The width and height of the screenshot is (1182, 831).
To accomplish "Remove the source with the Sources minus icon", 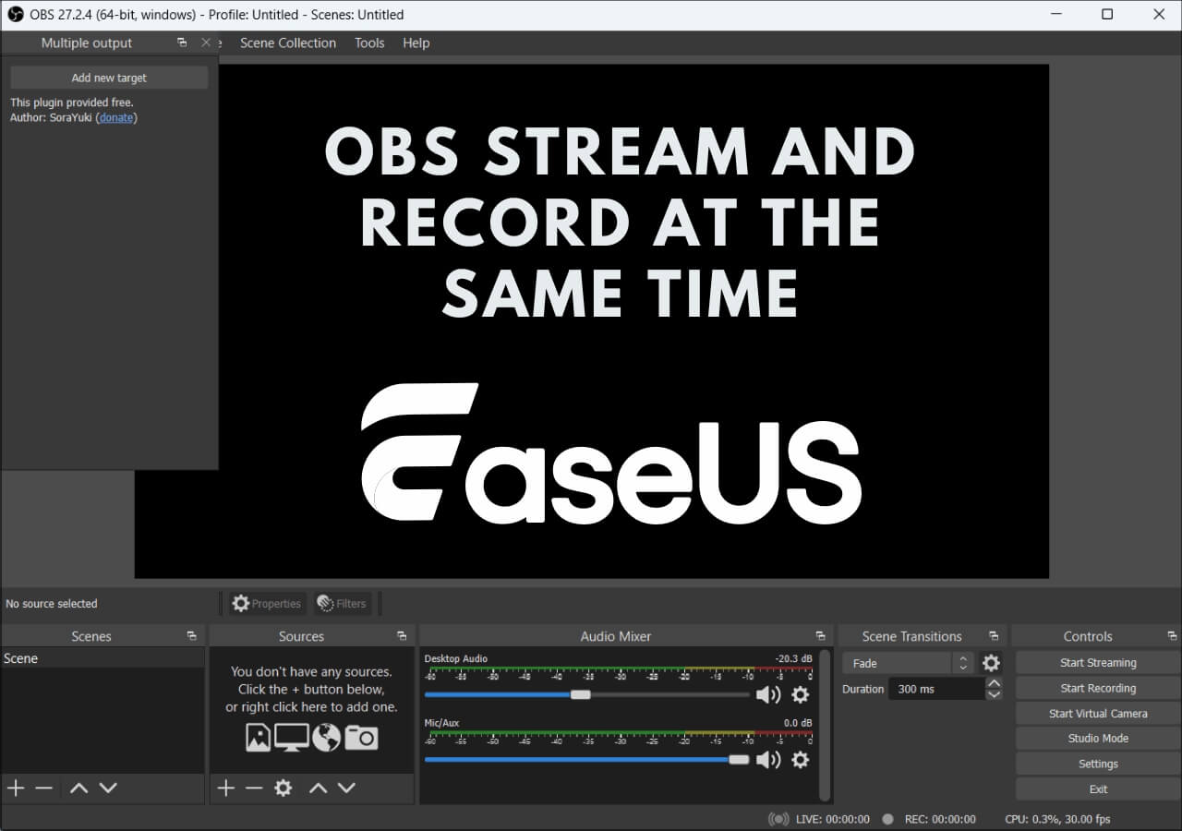I will (254, 788).
